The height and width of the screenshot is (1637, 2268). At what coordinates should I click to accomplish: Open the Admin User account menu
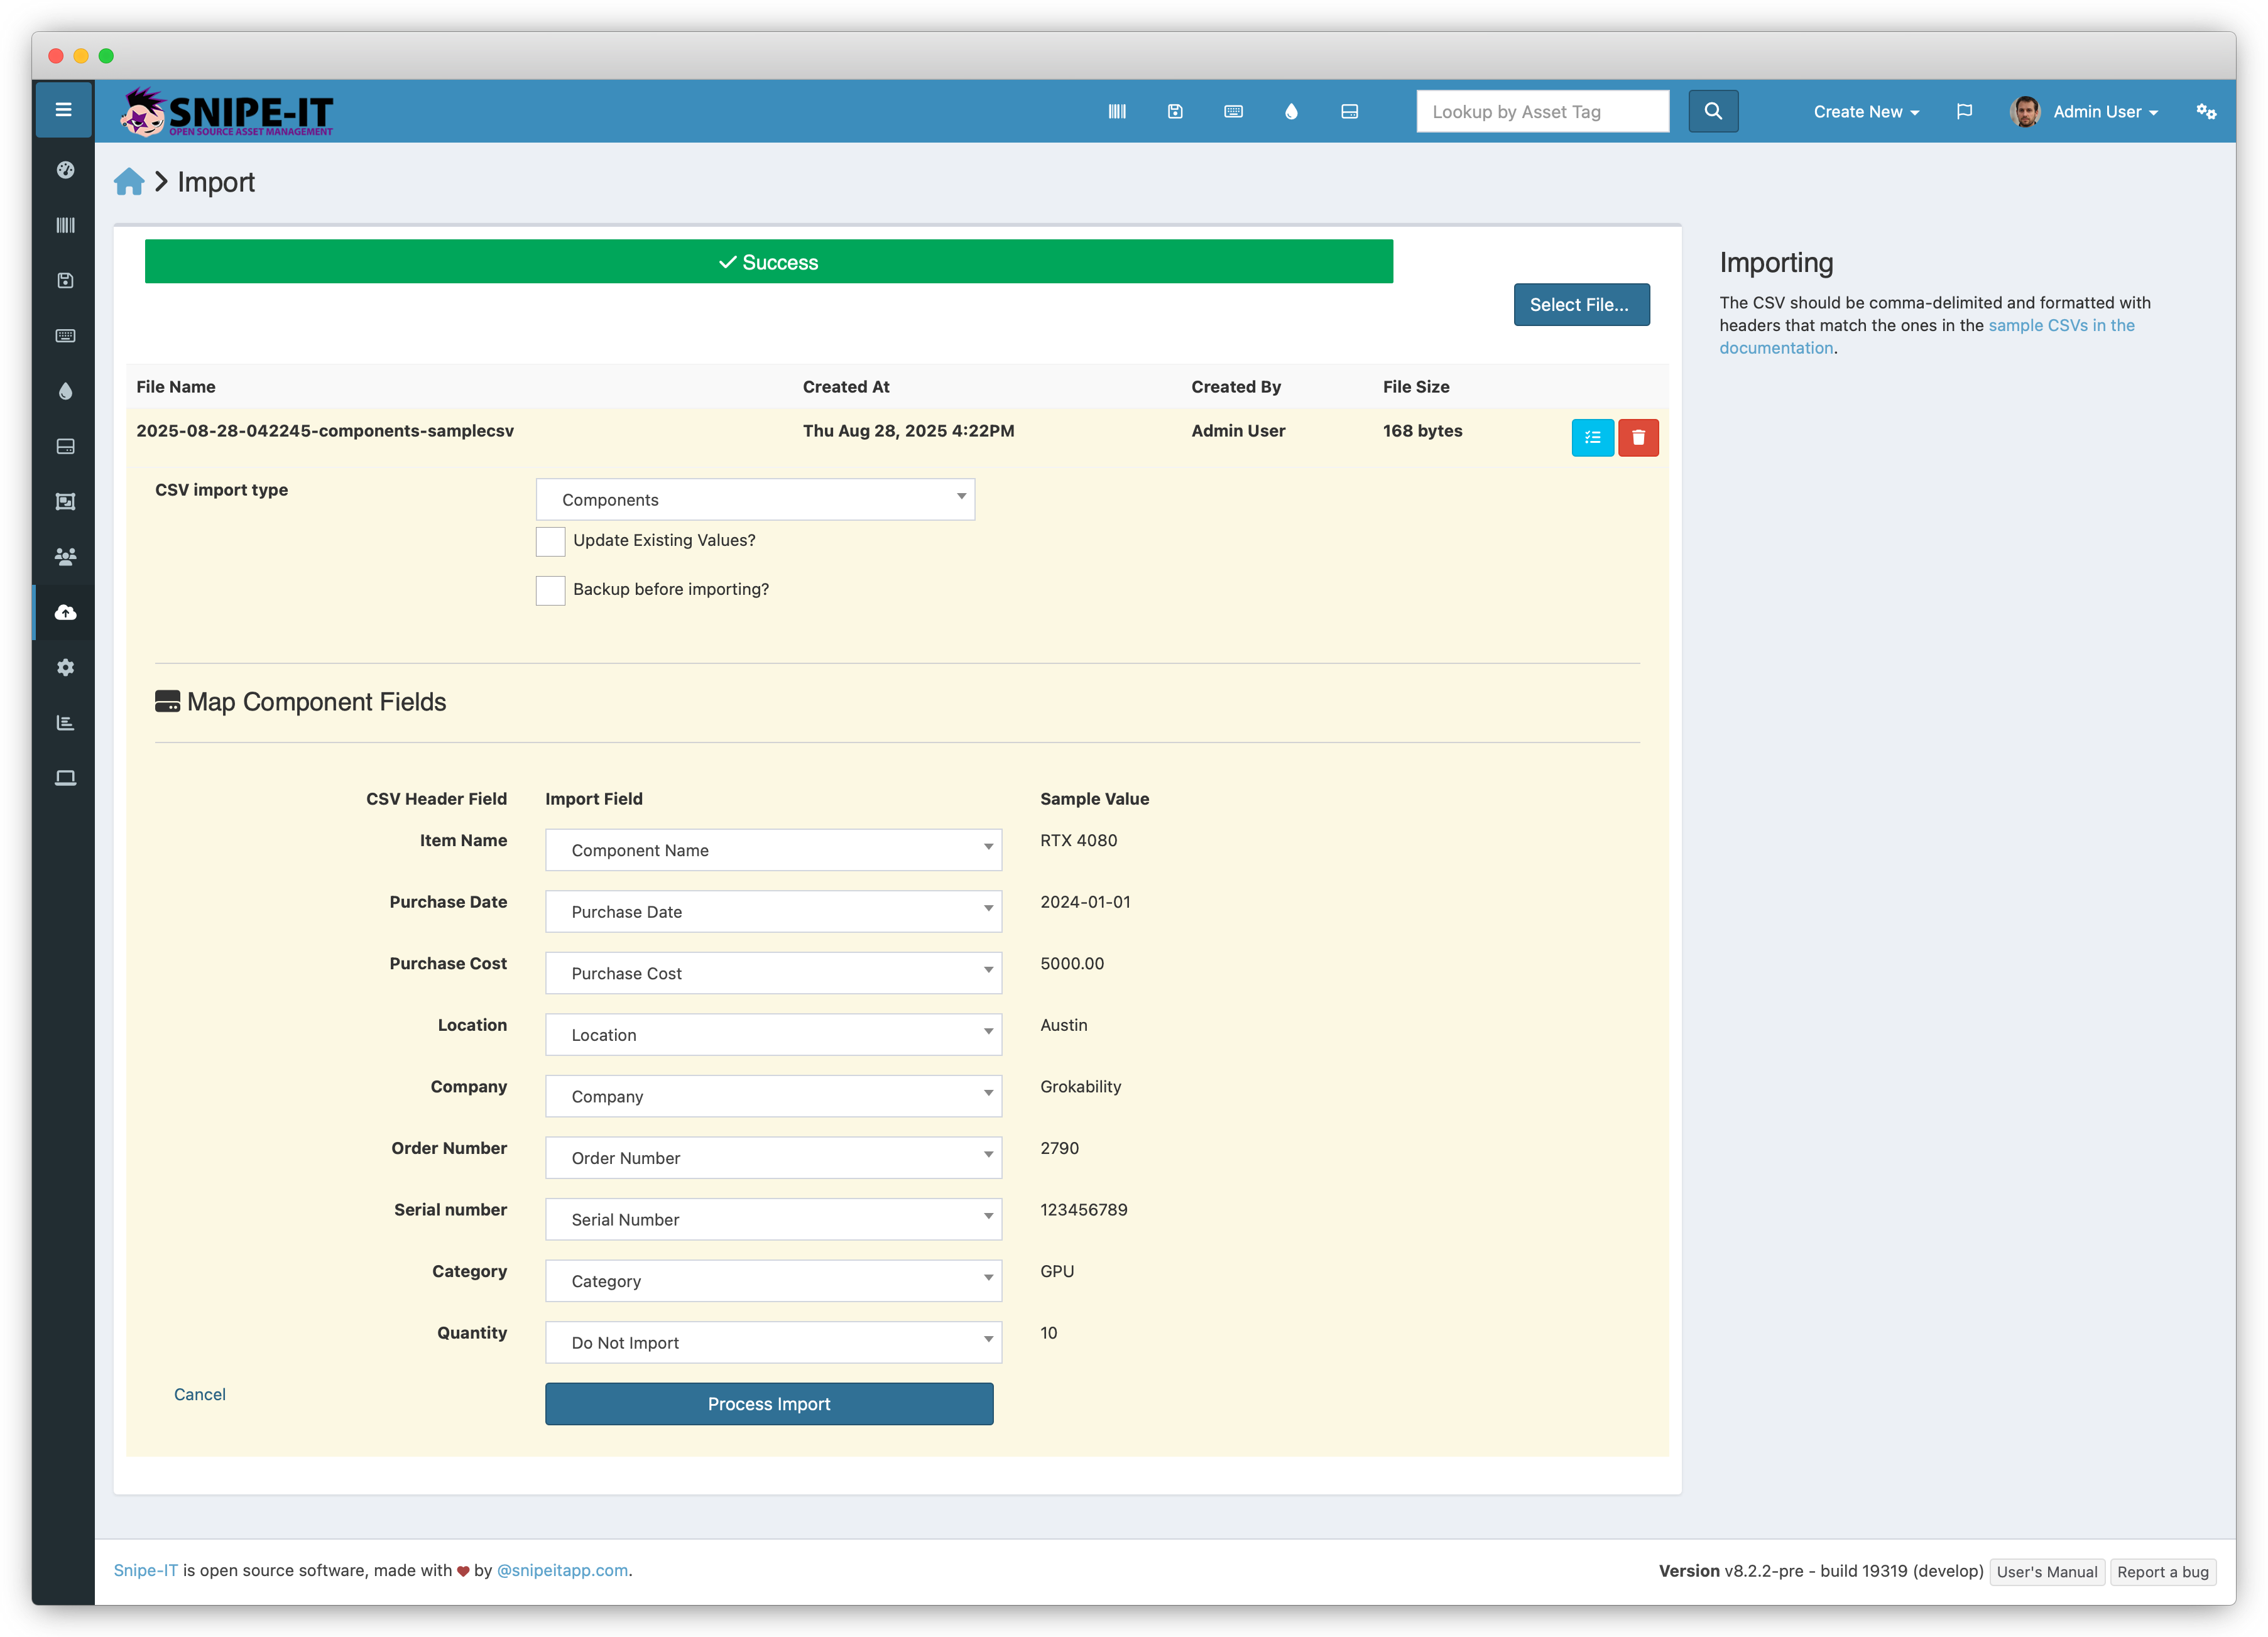pyautogui.click(x=2085, y=111)
